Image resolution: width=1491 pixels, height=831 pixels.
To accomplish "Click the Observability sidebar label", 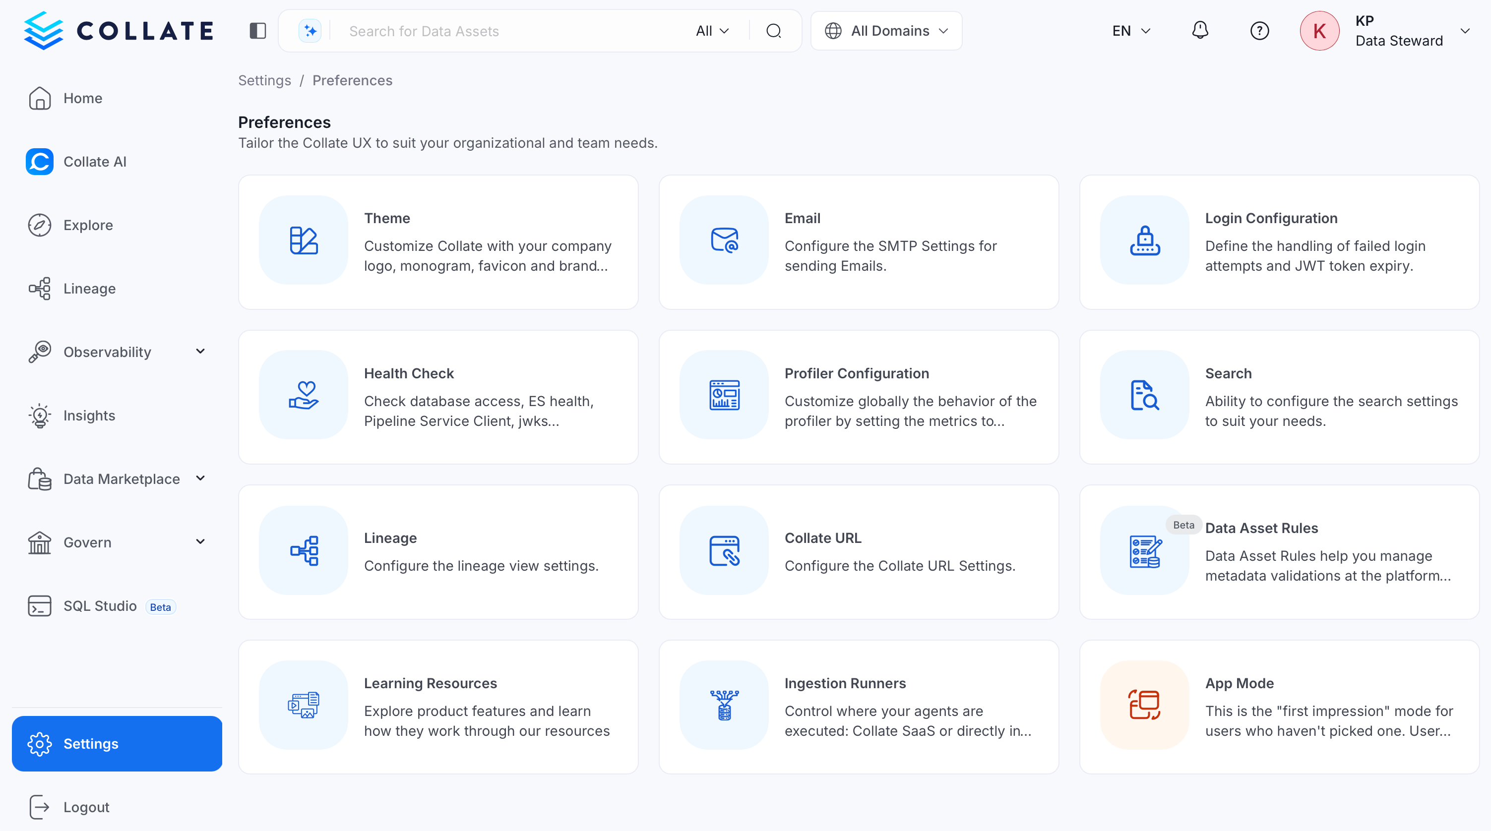I will tap(107, 352).
